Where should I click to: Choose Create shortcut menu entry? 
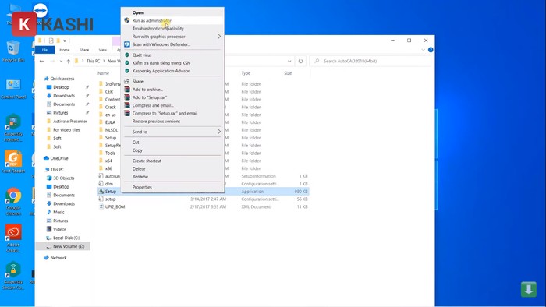click(172, 161)
